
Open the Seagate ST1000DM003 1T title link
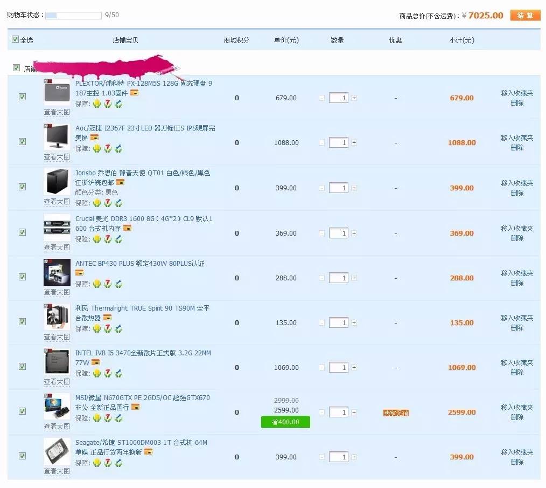141,447
